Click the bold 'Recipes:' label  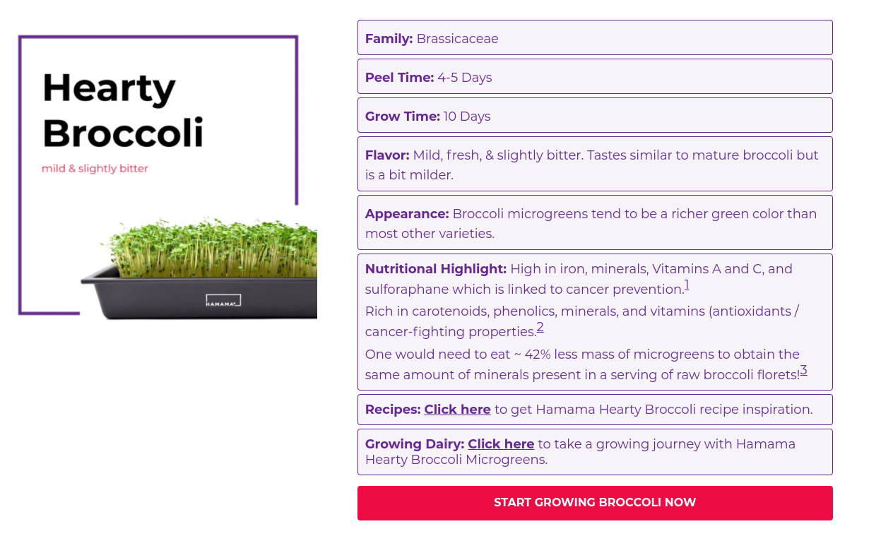(392, 410)
